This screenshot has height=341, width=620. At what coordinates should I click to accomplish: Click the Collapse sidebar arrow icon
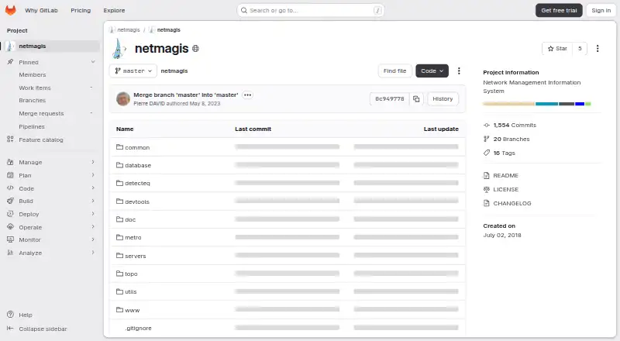[x=10, y=329]
